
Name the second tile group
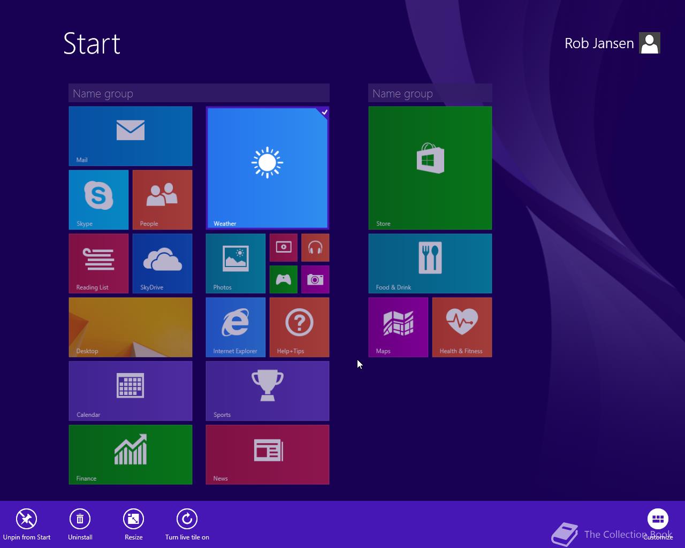coord(430,93)
